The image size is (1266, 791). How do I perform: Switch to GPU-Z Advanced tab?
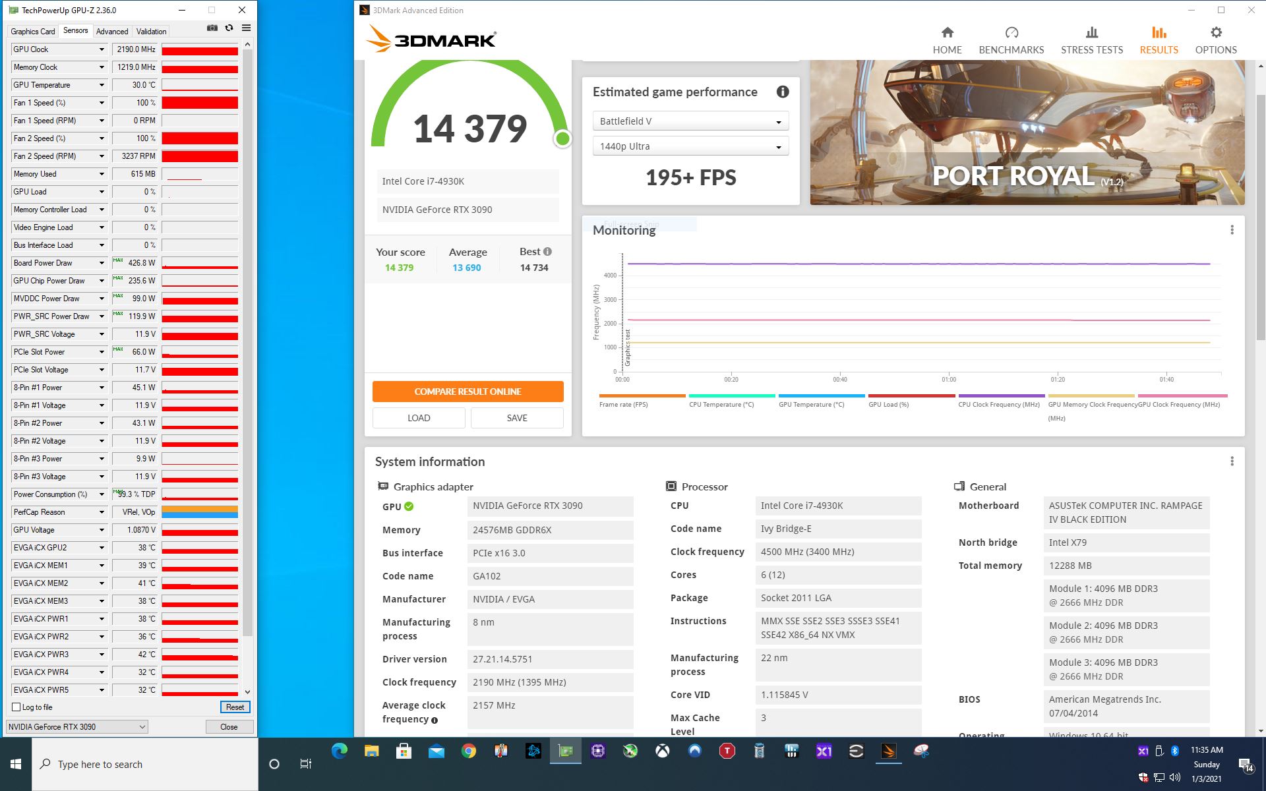(x=112, y=32)
